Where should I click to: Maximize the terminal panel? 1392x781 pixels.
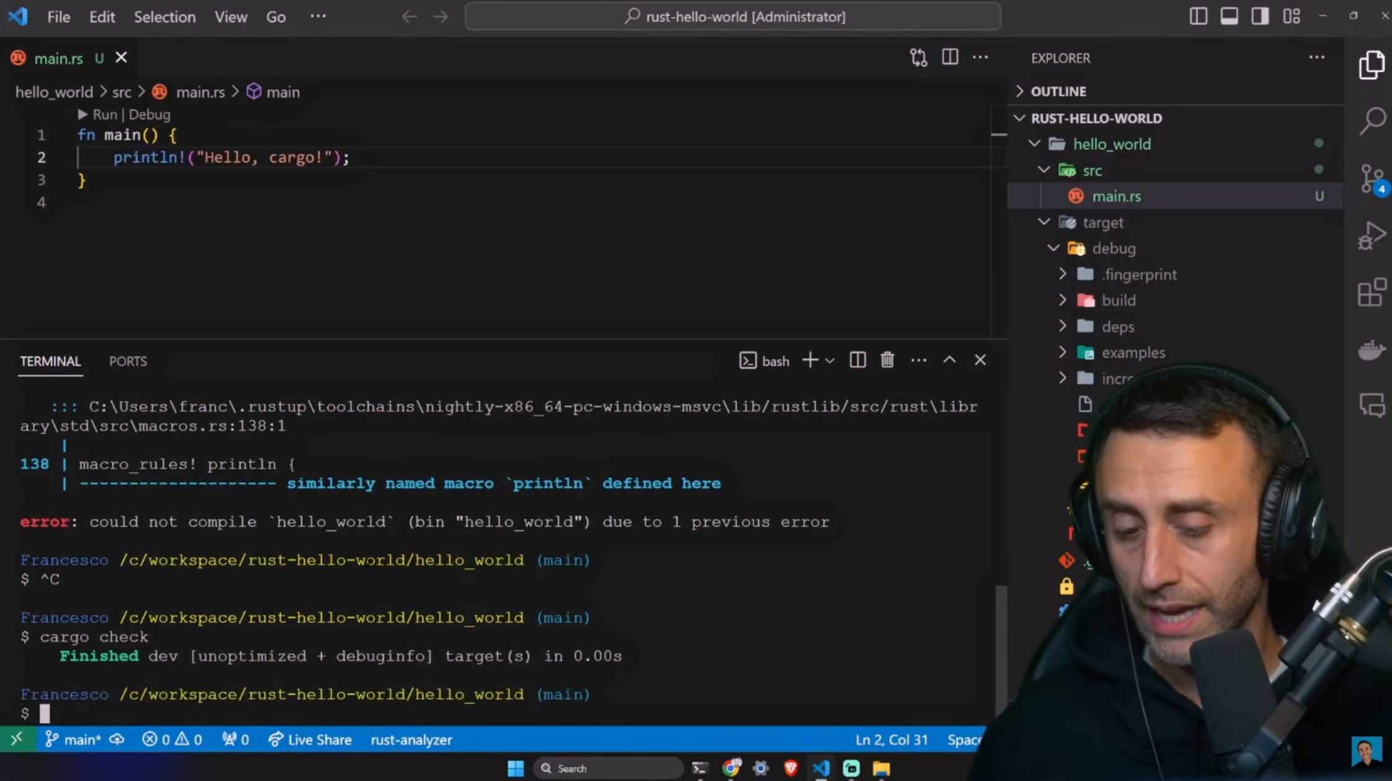click(x=949, y=360)
